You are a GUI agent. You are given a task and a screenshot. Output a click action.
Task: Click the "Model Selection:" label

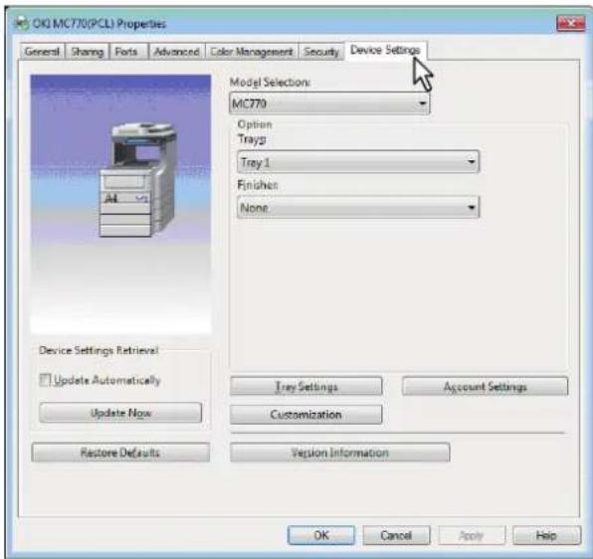point(270,82)
